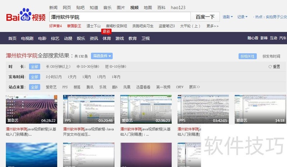Open the 记录 dropdown

click(243, 17)
